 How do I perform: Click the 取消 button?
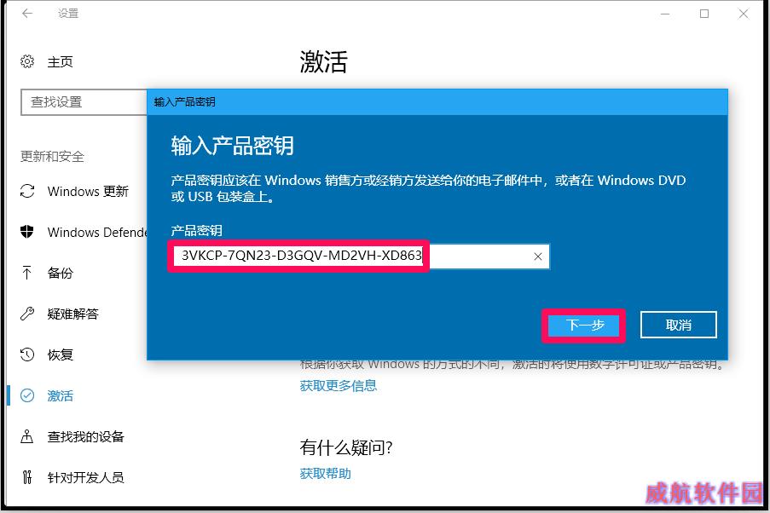coord(679,325)
